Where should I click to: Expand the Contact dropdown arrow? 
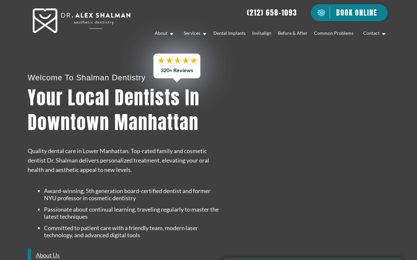[x=384, y=34]
